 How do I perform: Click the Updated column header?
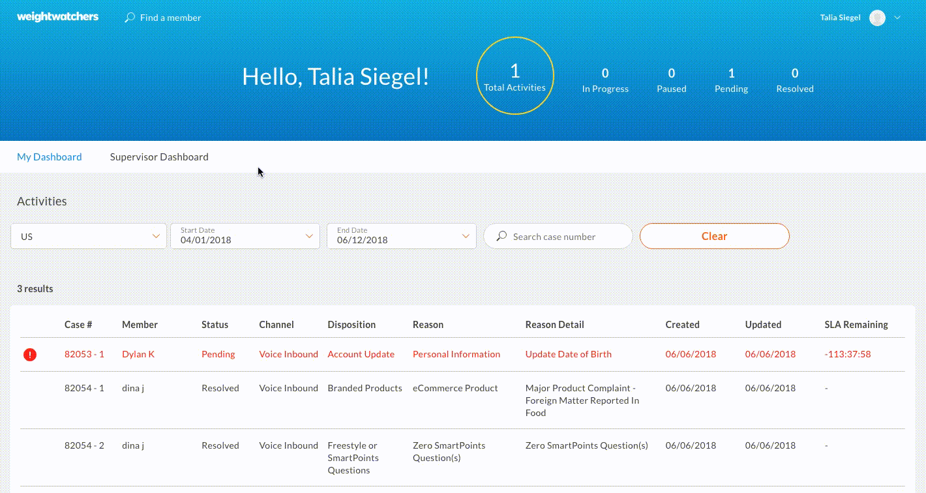(x=764, y=324)
